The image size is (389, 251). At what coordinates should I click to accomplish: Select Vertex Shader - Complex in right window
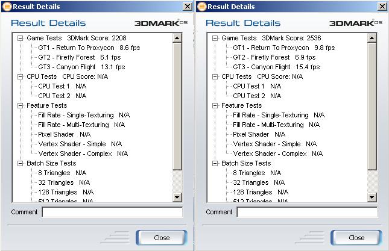[x=278, y=154]
